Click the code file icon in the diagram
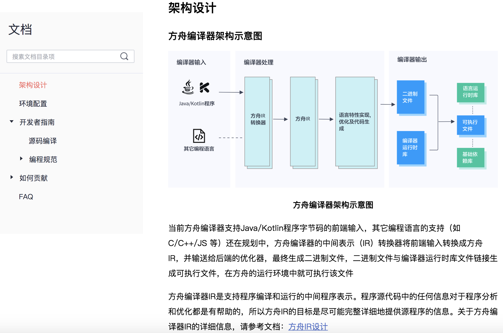This screenshot has width=503, height=333. [x=199, y=136]
